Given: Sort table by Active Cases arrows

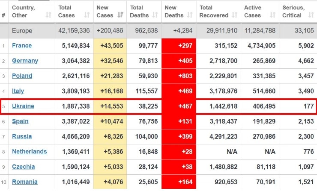Looking at the screenshot, I should [x=273, y=15].
